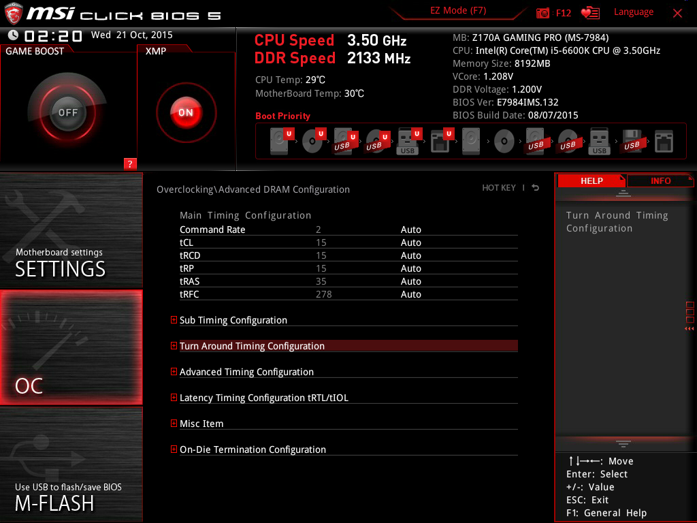697x523 pixels.
Task: Select legacy USB key boot icon
Action: [599, 141]
